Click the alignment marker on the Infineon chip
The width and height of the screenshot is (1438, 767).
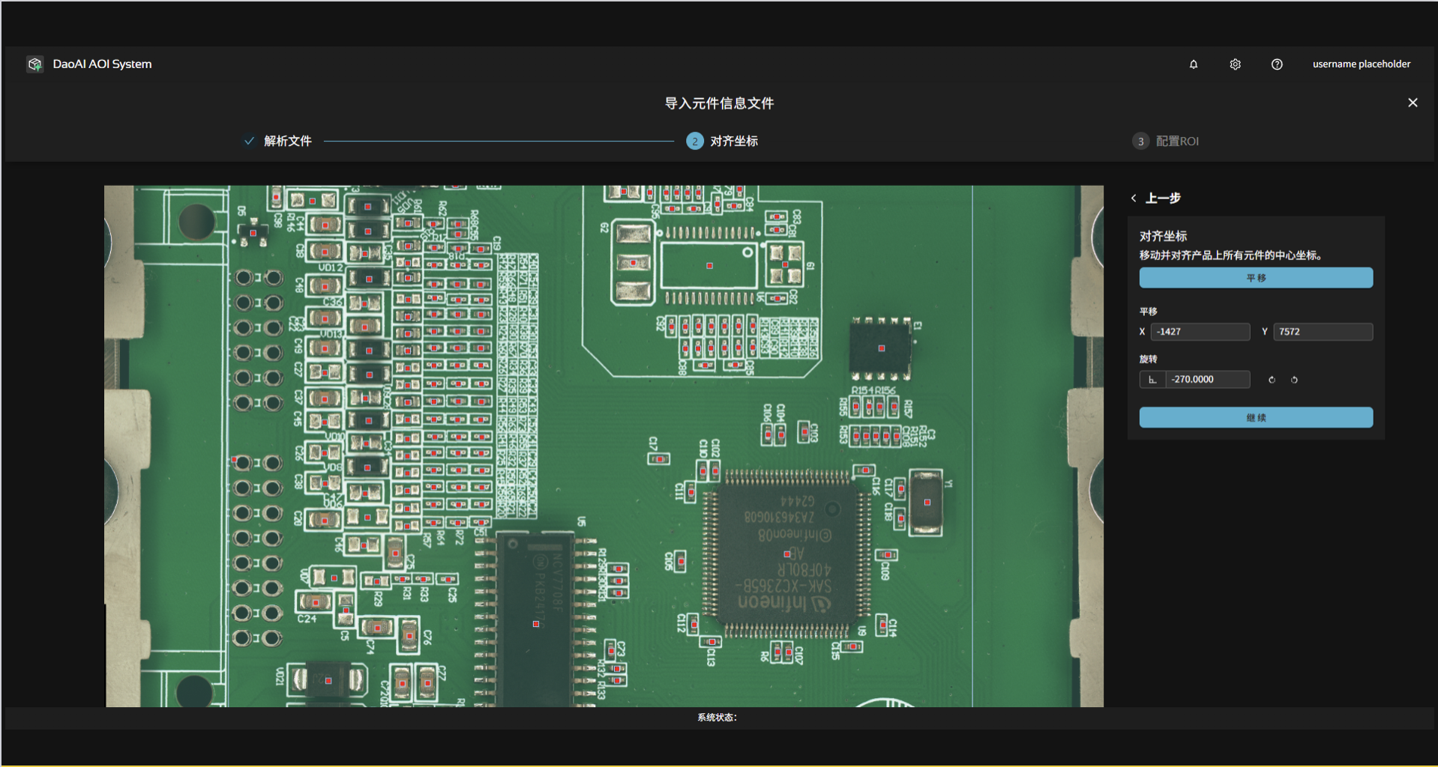pos(787,554)
